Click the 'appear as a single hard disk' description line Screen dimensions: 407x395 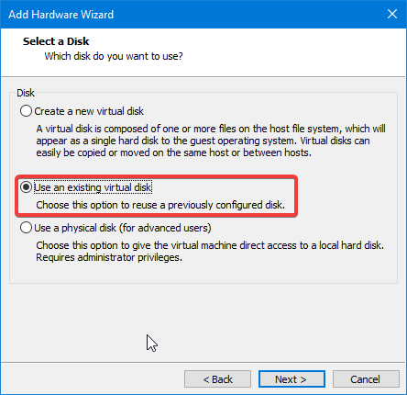tap(203, 141)
